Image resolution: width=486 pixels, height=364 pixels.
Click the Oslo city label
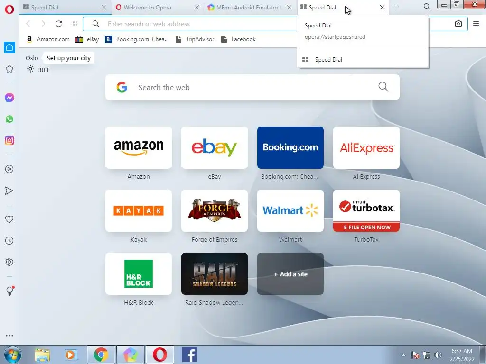coord(32,58)
